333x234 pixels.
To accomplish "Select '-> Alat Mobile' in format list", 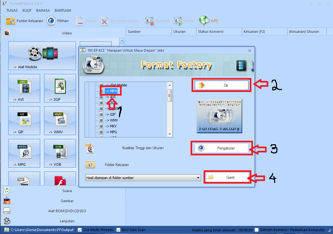I will [x=116, y=85].
